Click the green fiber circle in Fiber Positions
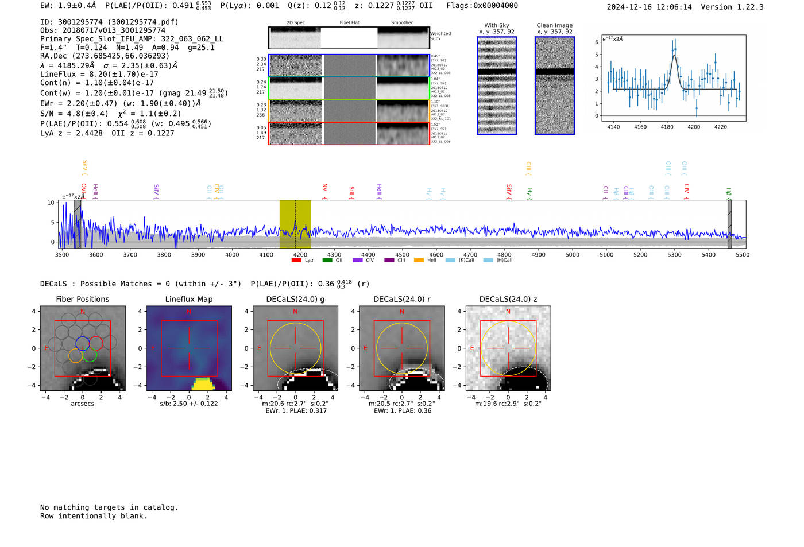 point(90,355)
